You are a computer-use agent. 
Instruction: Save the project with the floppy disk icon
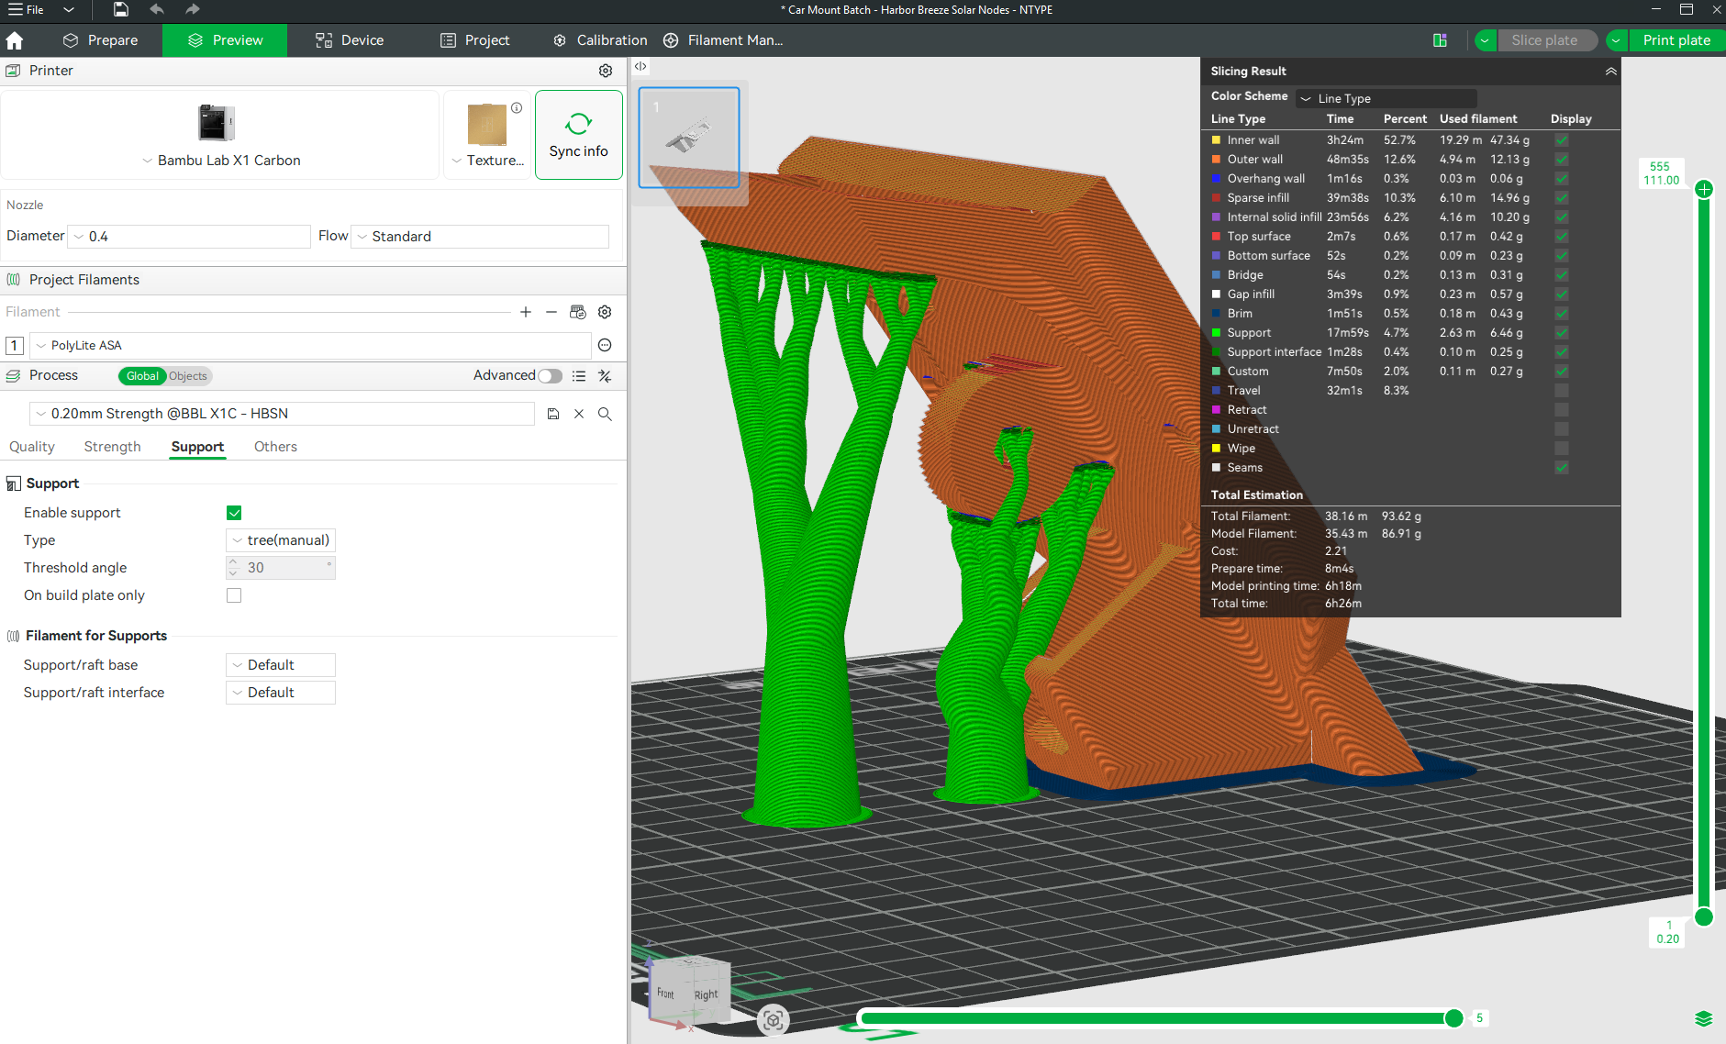(x=121, y=9)
